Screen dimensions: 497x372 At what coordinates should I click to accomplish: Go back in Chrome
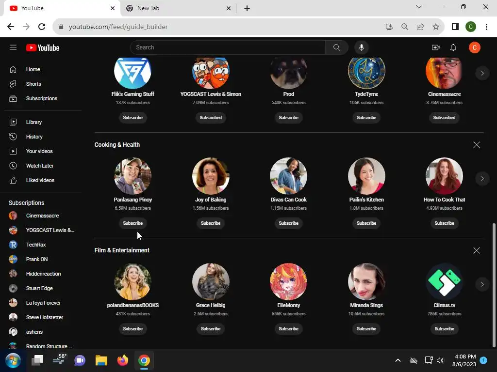click(x=11, y=27)
